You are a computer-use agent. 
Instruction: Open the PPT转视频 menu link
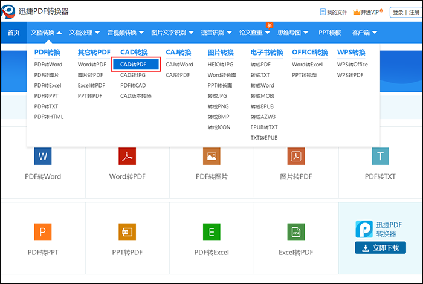[305, 75]
